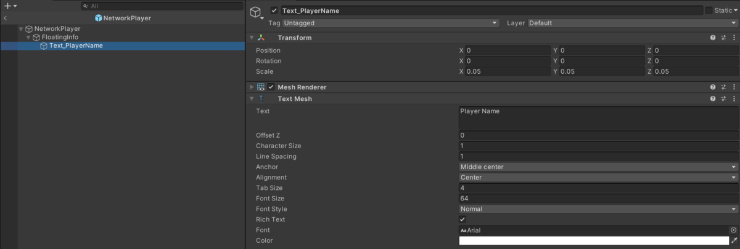Open the white Color swatch picker
This screenshot has height=249, width=740.
(594, 240)
